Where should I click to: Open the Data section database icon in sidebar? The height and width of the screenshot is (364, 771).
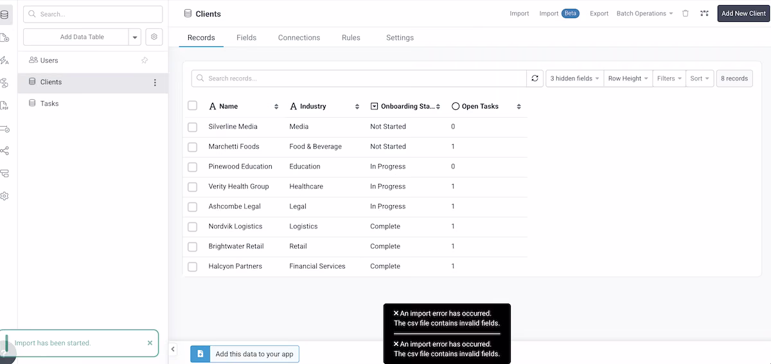pyautogui.click(x=4, y=15)
